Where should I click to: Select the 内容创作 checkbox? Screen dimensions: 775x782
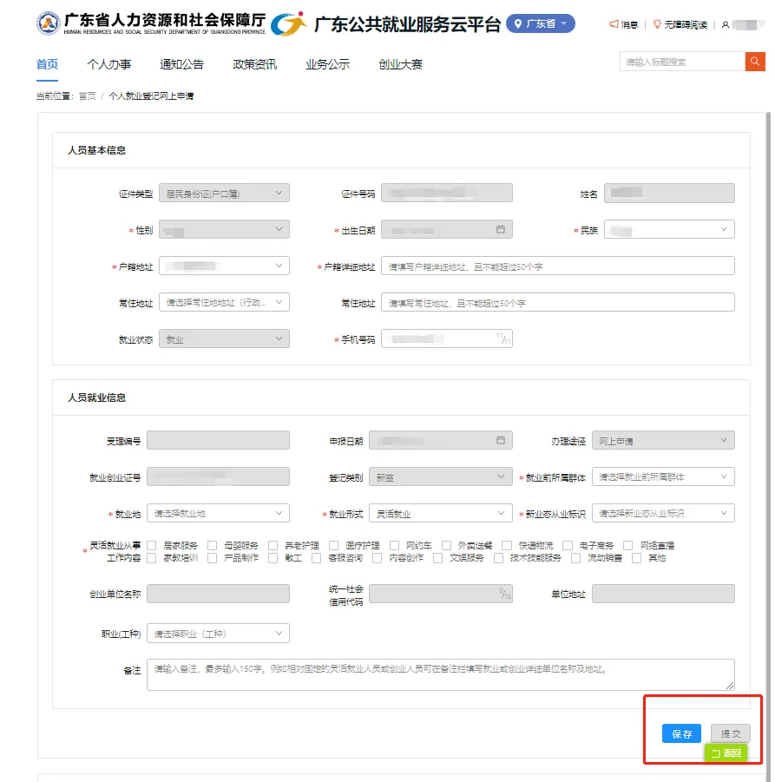click(377, 557)
